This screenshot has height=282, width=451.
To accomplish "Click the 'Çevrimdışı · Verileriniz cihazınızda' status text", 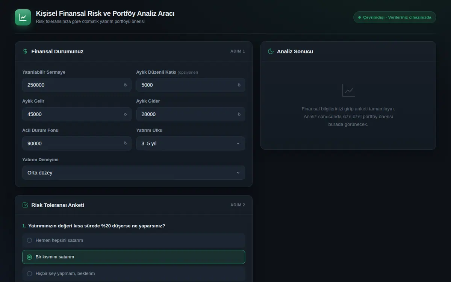I will [397, 18].
